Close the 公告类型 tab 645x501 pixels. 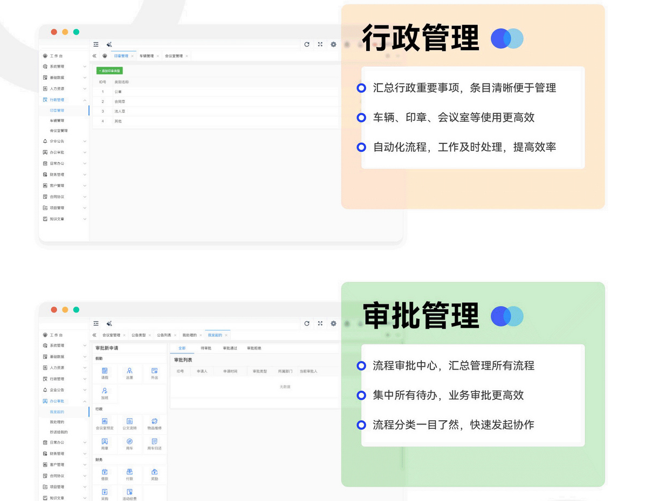tap(149, 335)
